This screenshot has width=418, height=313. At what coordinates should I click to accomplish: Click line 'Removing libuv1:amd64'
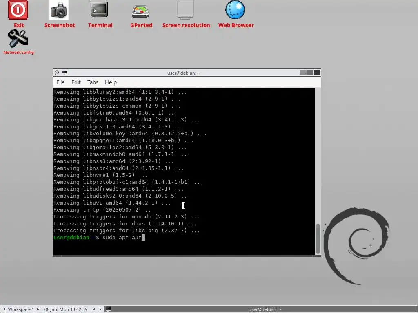coord(112,203)
